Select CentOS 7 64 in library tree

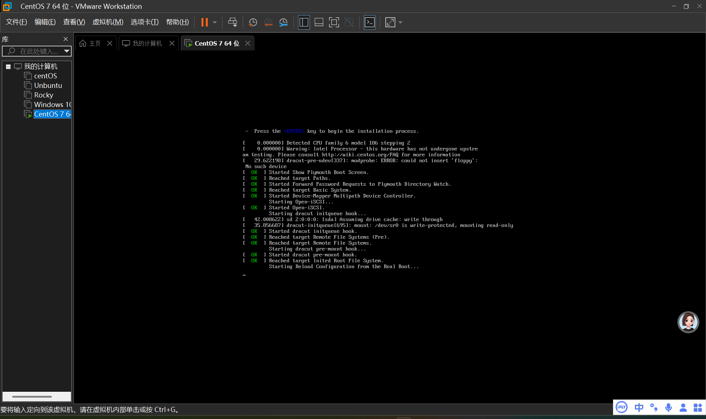coord(52,114)
